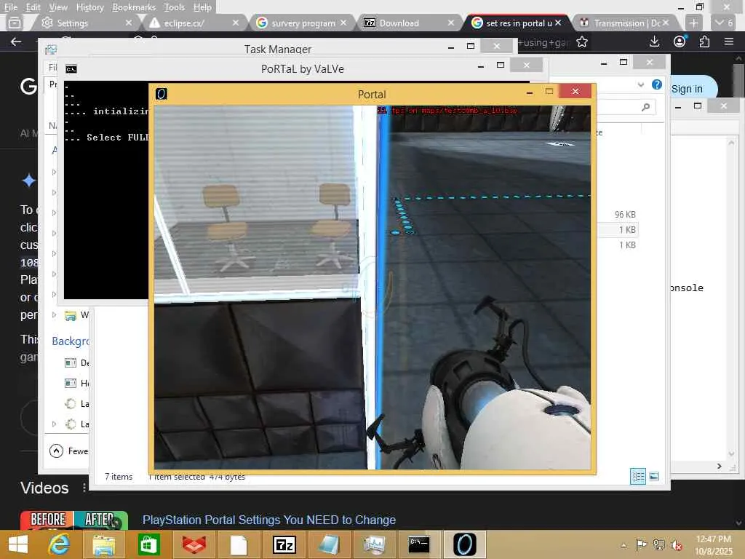Viewport: 745px width, 559px height.
Task: Click the scroll right arrow in right window
Action: pyautogui.click(x=720, y=467)
